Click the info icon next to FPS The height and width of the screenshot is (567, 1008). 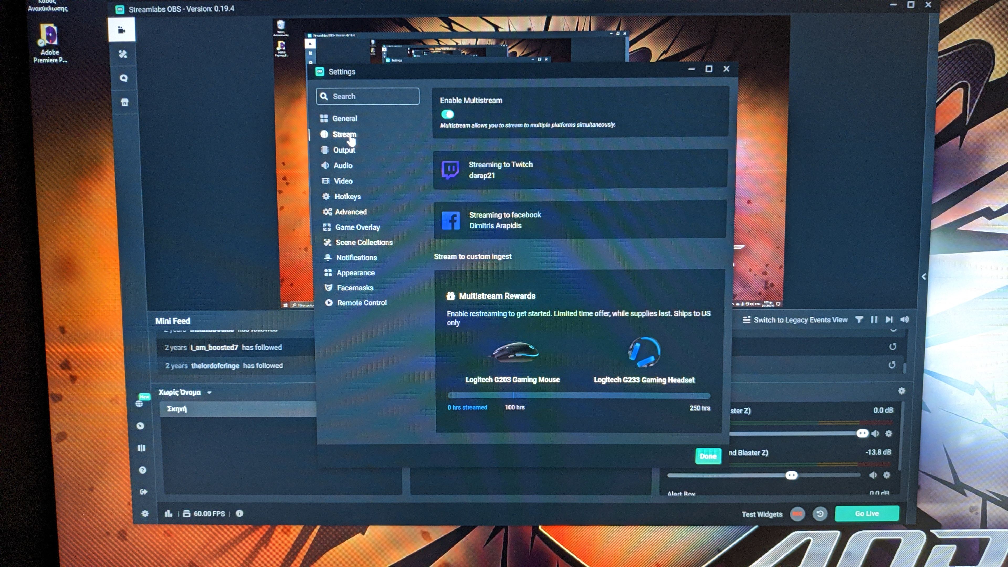click(239, 513)
